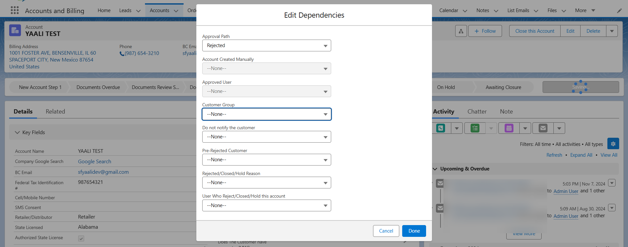The width and height of the screenshot is (628, 247).
Task: Open the Do not notify the customer dropdown
Action: tap(266, 137)
